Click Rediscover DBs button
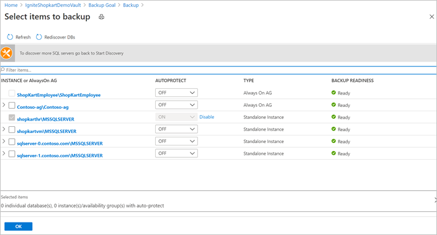This screenshot has height=235, width=437. pyautogui.click(x=55, y=37)
